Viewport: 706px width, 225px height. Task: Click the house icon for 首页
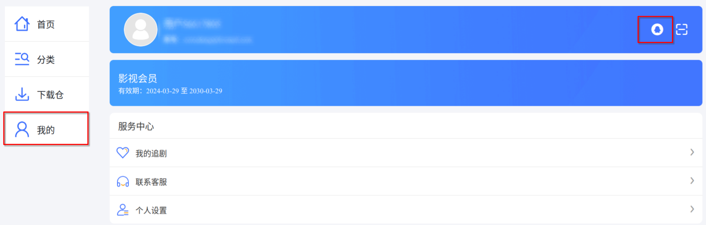tap(22, 24)
